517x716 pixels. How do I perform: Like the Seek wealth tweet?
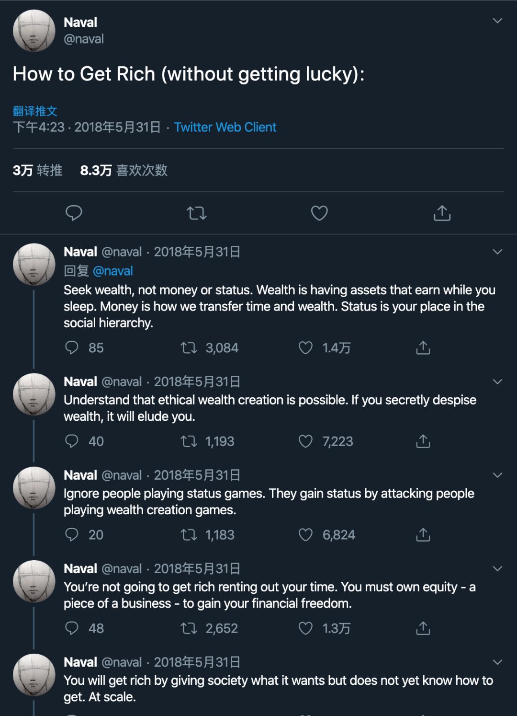pos(305,348)
